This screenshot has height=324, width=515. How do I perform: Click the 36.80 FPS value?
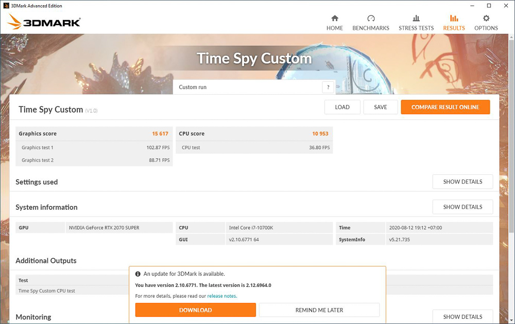[x=319, y=148]
